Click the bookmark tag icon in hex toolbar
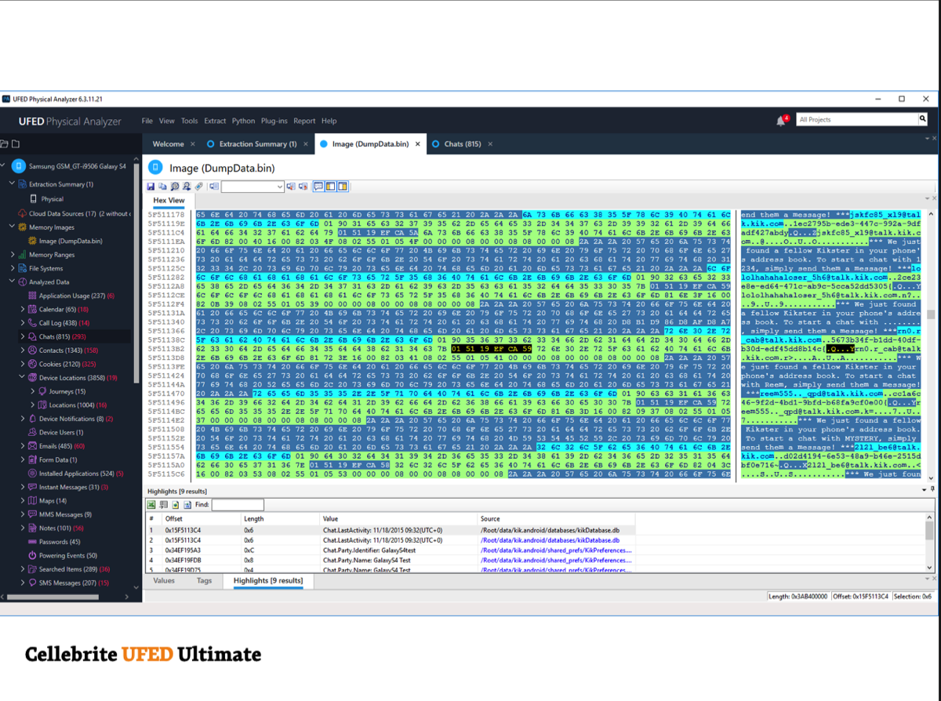 (199, 187)
